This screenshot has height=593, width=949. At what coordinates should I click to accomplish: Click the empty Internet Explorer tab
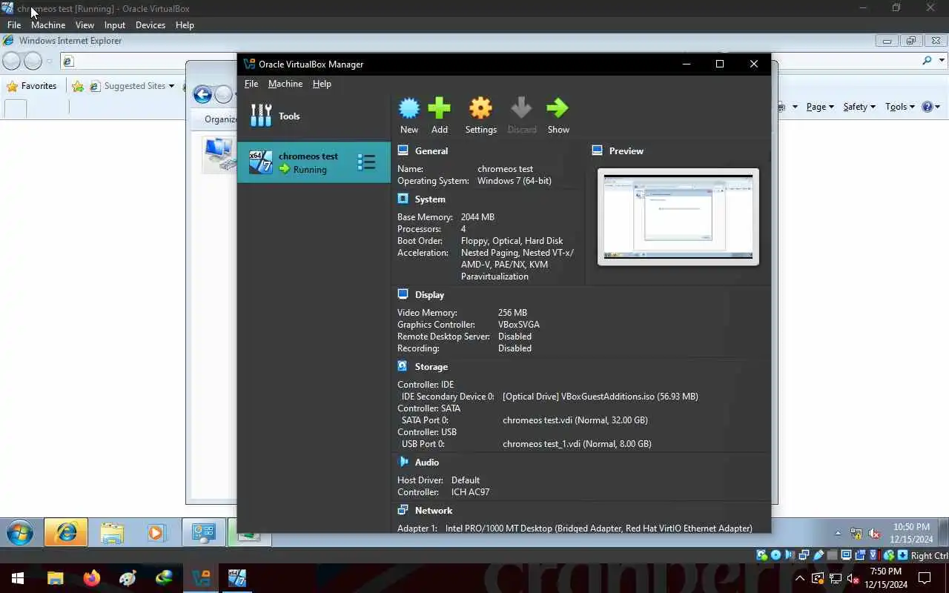pos(16,108)
